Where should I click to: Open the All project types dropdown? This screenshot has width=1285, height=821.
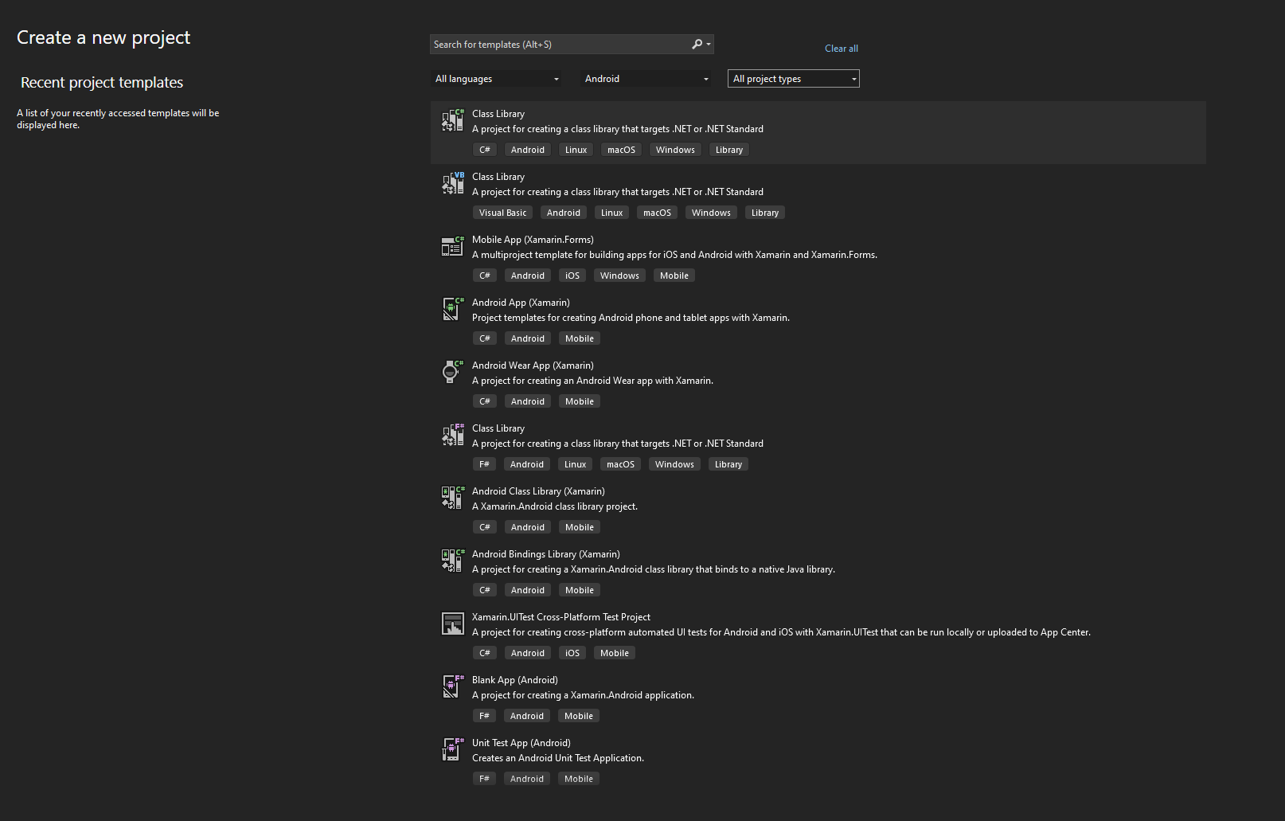coord(794,79)
